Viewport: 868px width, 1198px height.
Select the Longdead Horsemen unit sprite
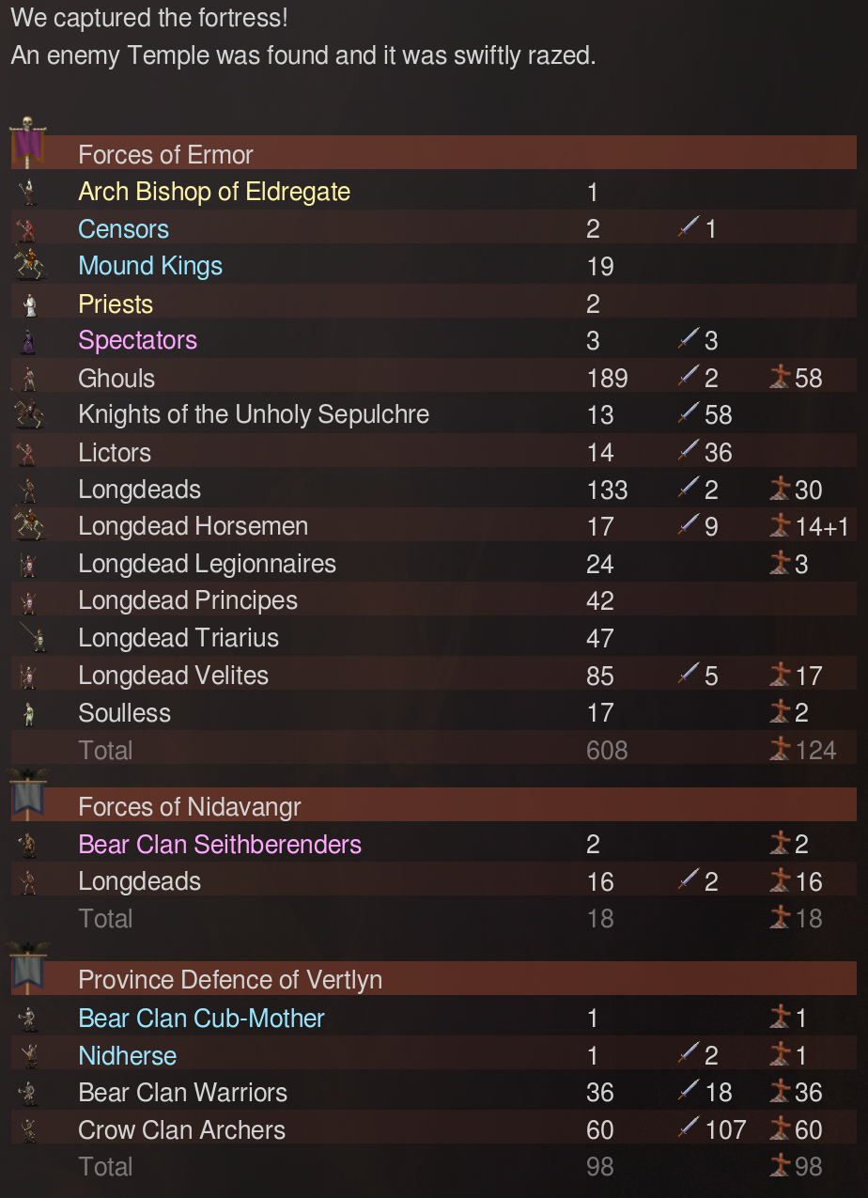(28, 526)
